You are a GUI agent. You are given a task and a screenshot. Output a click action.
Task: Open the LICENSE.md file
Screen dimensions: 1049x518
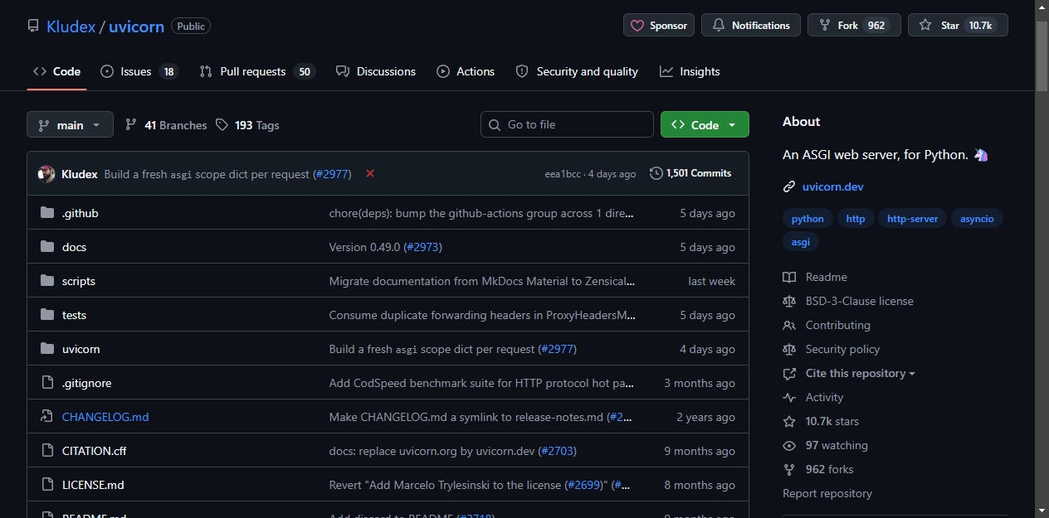(93, 485)
